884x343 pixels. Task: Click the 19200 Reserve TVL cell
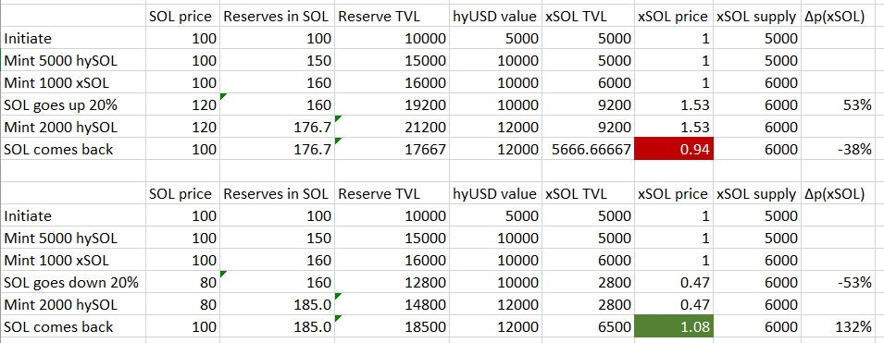(x=392, y=105)
